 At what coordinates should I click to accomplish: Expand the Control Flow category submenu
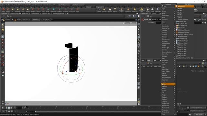coord(168,28)
